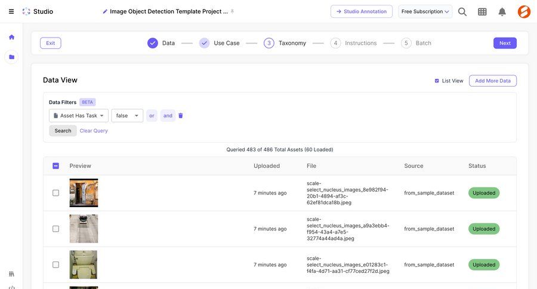Screen dimensions: 537x289
Task: Toggle the select-all checkbox in table header
Action: (55, 166)
